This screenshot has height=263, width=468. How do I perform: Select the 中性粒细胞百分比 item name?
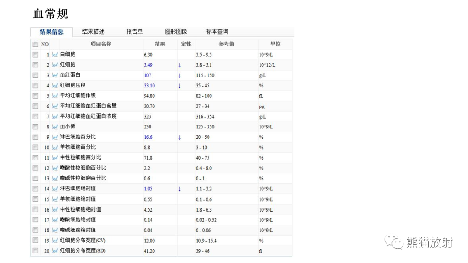pyautogui.click(x=80, y=157)
